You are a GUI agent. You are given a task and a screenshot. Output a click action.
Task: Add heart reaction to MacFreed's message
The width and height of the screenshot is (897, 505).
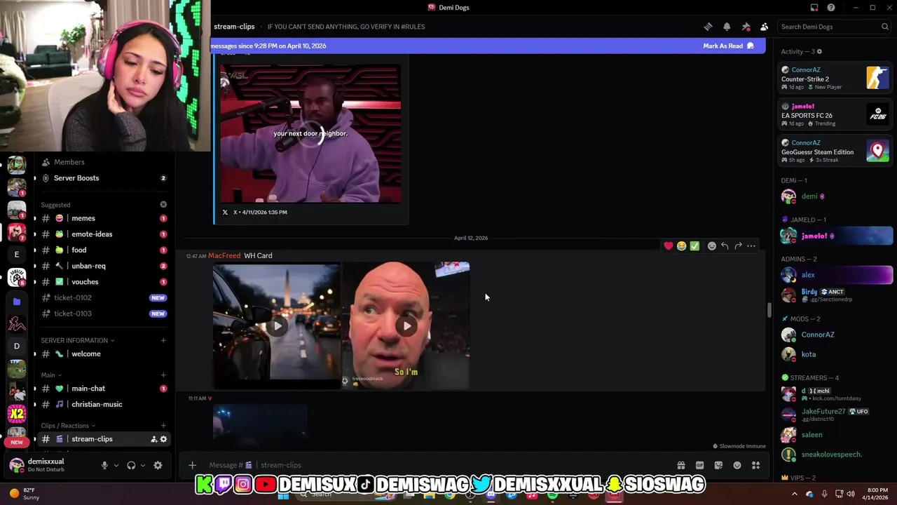[x=669, y=246]
